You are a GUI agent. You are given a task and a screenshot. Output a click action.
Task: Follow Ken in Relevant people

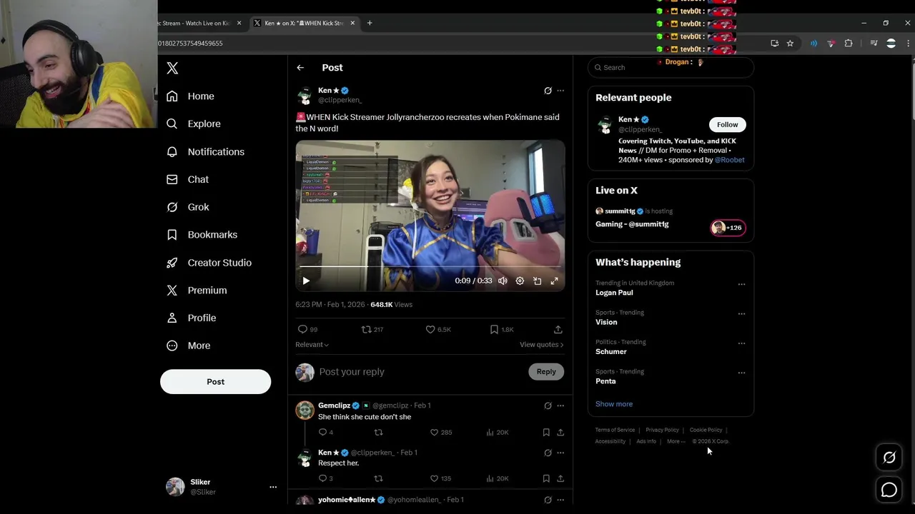(x=727, y=124)
